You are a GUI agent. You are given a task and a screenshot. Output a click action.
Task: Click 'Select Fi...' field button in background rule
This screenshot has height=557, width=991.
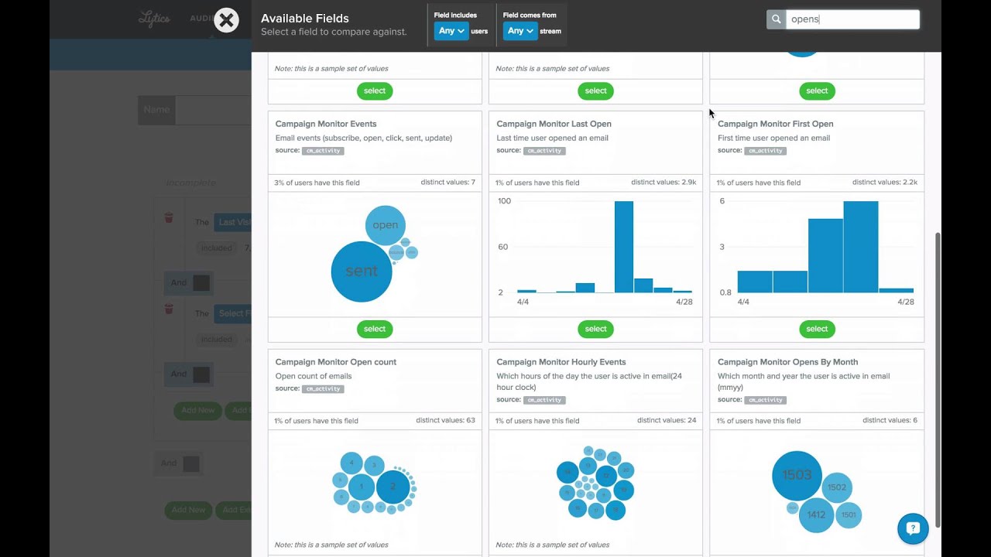[233, 313]
